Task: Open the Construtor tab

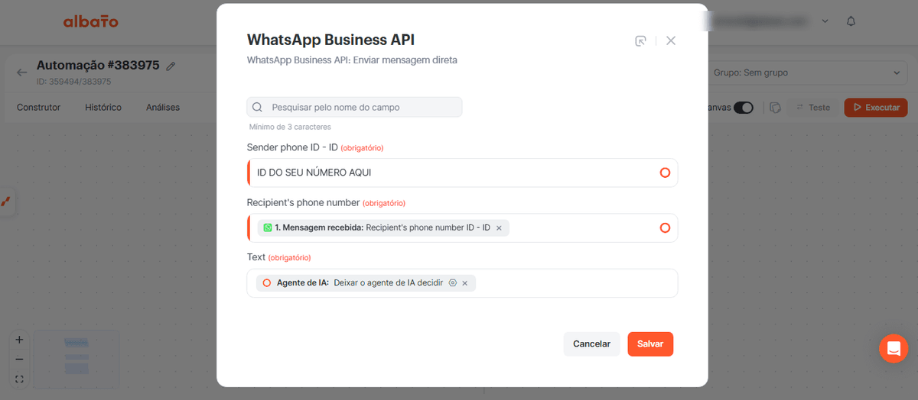Action: (x=38, y=108)
